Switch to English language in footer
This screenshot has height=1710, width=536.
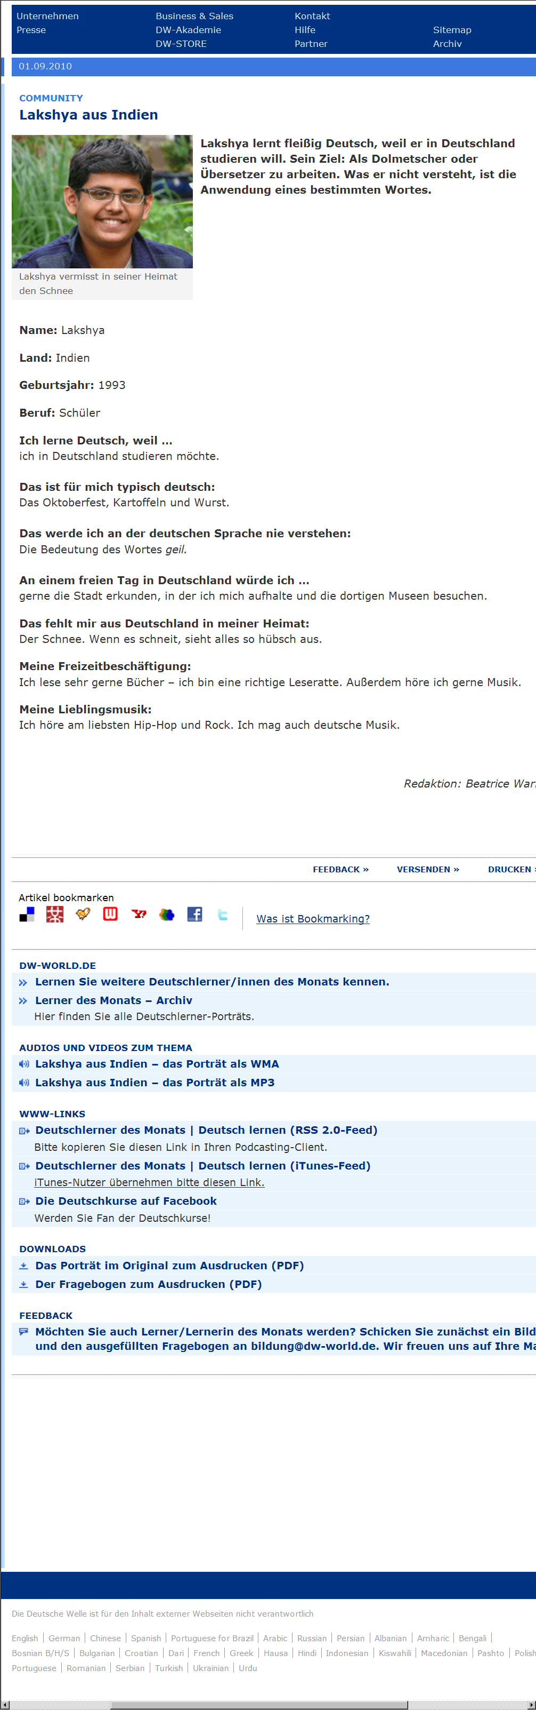point(25,1639)
